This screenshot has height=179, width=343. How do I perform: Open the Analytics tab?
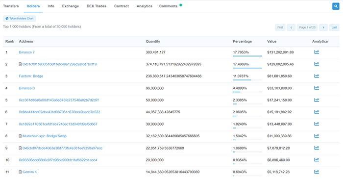pos(145,6)
